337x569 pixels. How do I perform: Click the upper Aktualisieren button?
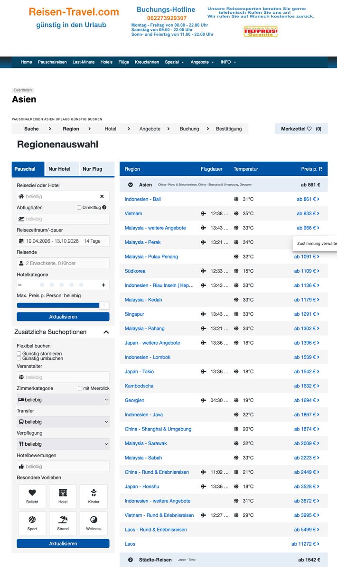[63, 317]
